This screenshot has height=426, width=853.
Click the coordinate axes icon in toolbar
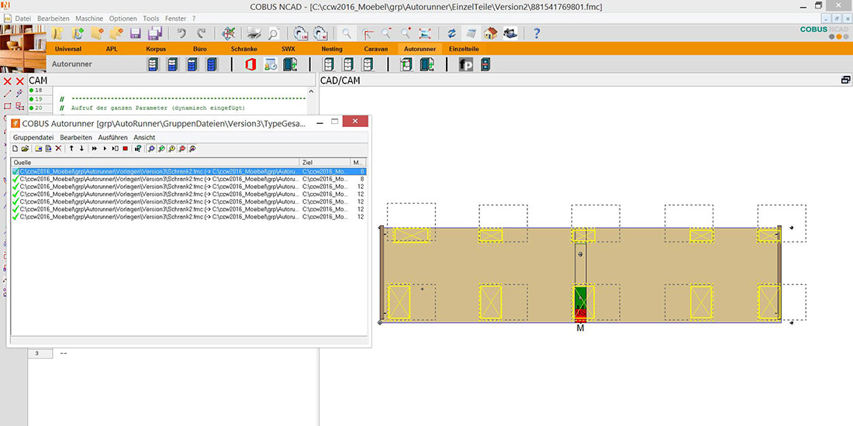tap(229, 33)
